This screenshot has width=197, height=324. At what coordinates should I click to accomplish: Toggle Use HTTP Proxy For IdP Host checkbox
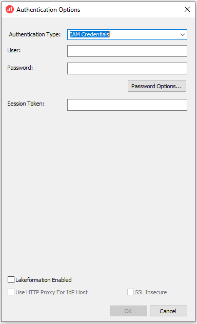(11, 292)
